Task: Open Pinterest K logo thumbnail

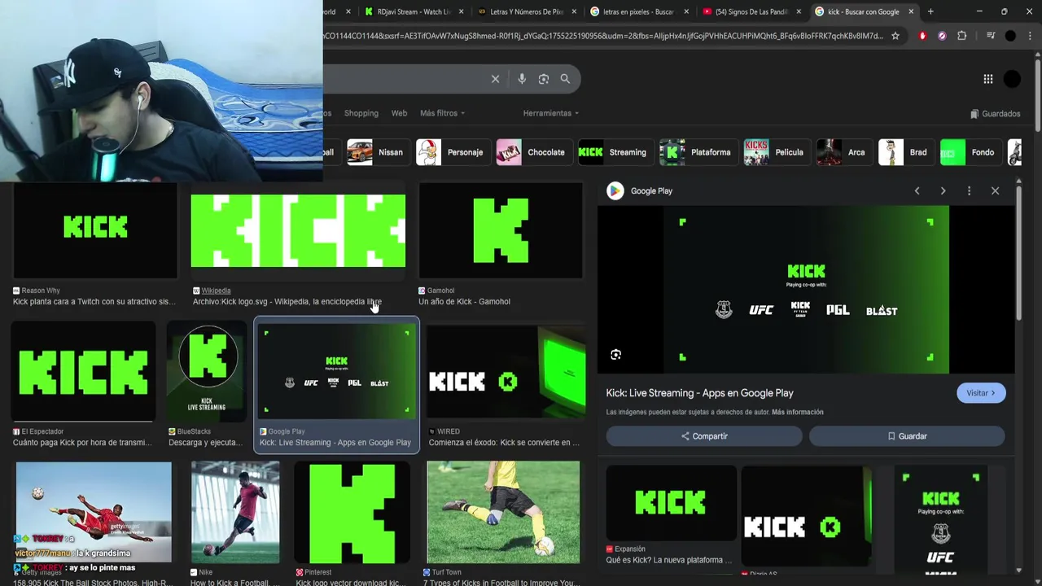Action: pos(352,513)
